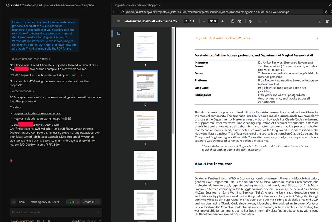Viewport: 332px width, 222px height.
Task: Rotate the PDF counterclockwise
Action: click(x=240, y=21)
